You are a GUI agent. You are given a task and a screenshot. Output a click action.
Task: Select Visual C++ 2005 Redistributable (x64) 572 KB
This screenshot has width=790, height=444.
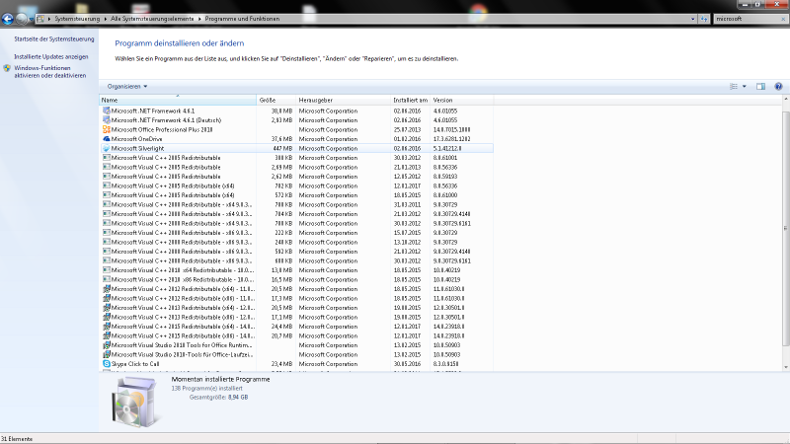coord(297,195)
